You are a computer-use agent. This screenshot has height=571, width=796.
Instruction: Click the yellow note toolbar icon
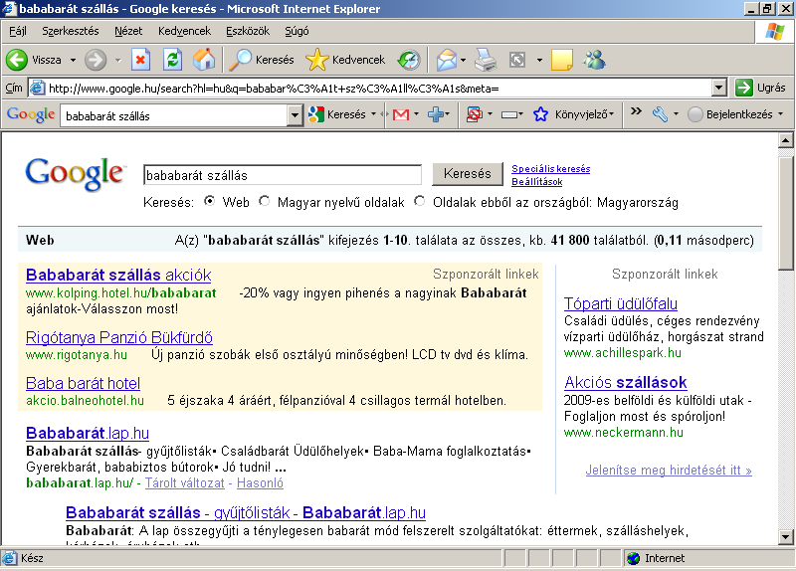(562, 60)
